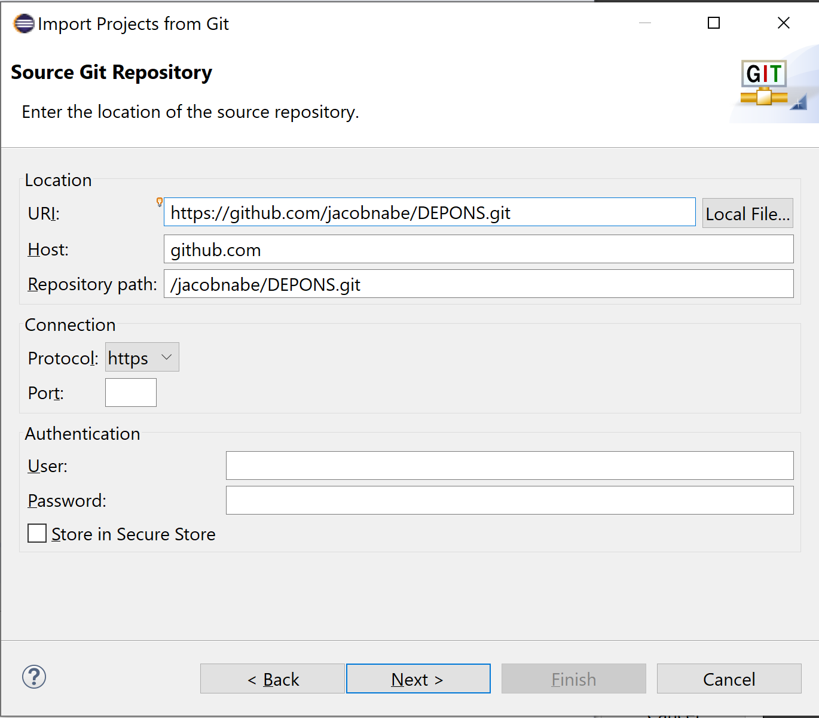Click the empty Port field
This screenshot has height=718, width=819.
point(131,393)
